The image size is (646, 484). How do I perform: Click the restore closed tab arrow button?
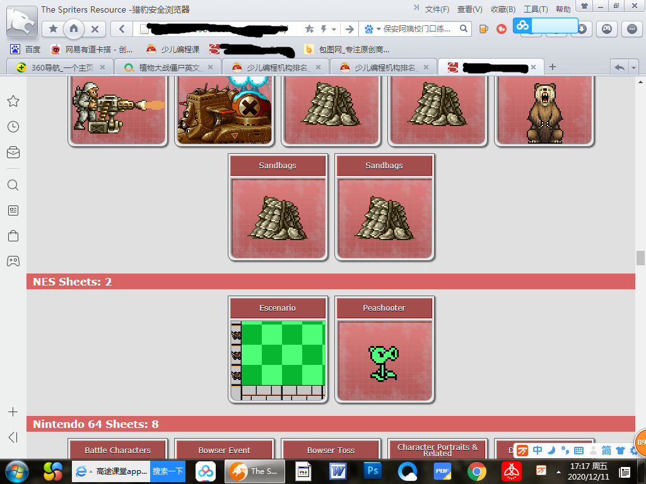point(620,67)
